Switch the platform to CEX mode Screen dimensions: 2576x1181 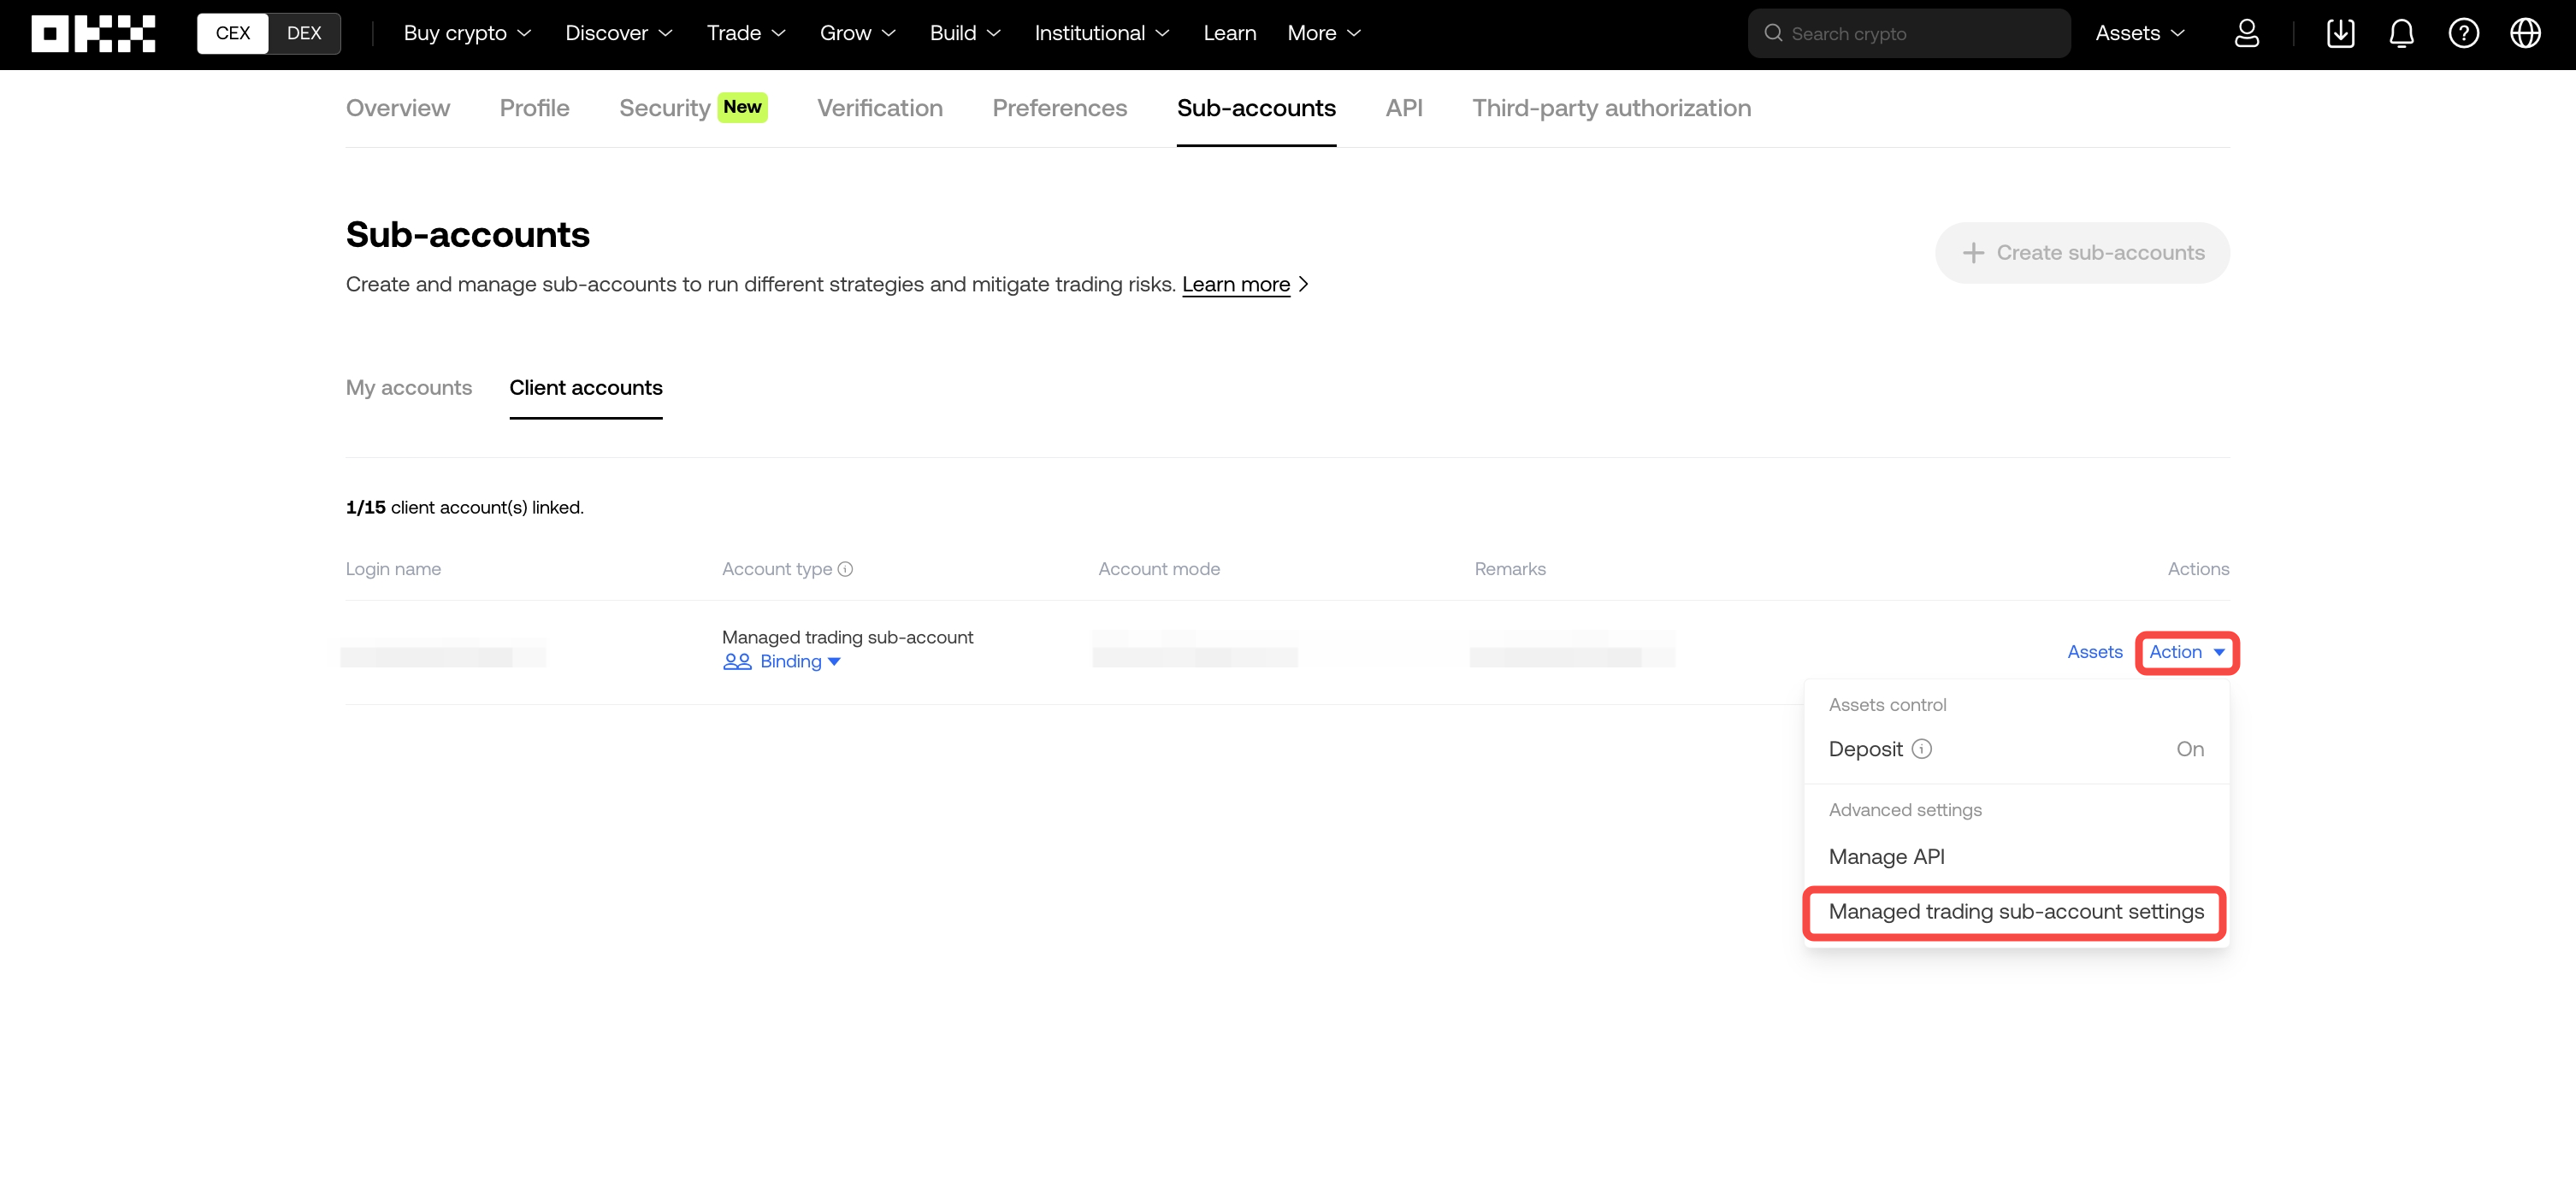[x=232, y=33]
